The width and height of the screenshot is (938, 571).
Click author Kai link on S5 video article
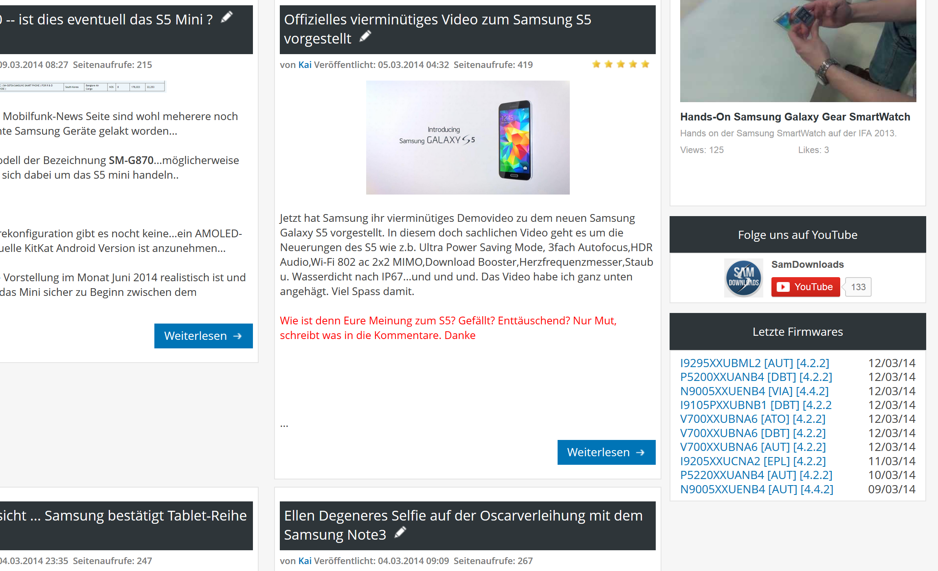pos(305,65)
